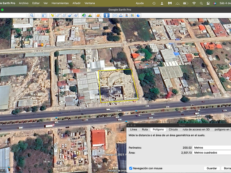Open the planet switcher dropdown icon

[98, 15]
